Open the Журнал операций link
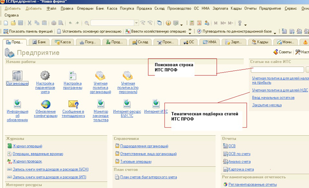Viewport: 309px width, 188px height. pos(27,146)
